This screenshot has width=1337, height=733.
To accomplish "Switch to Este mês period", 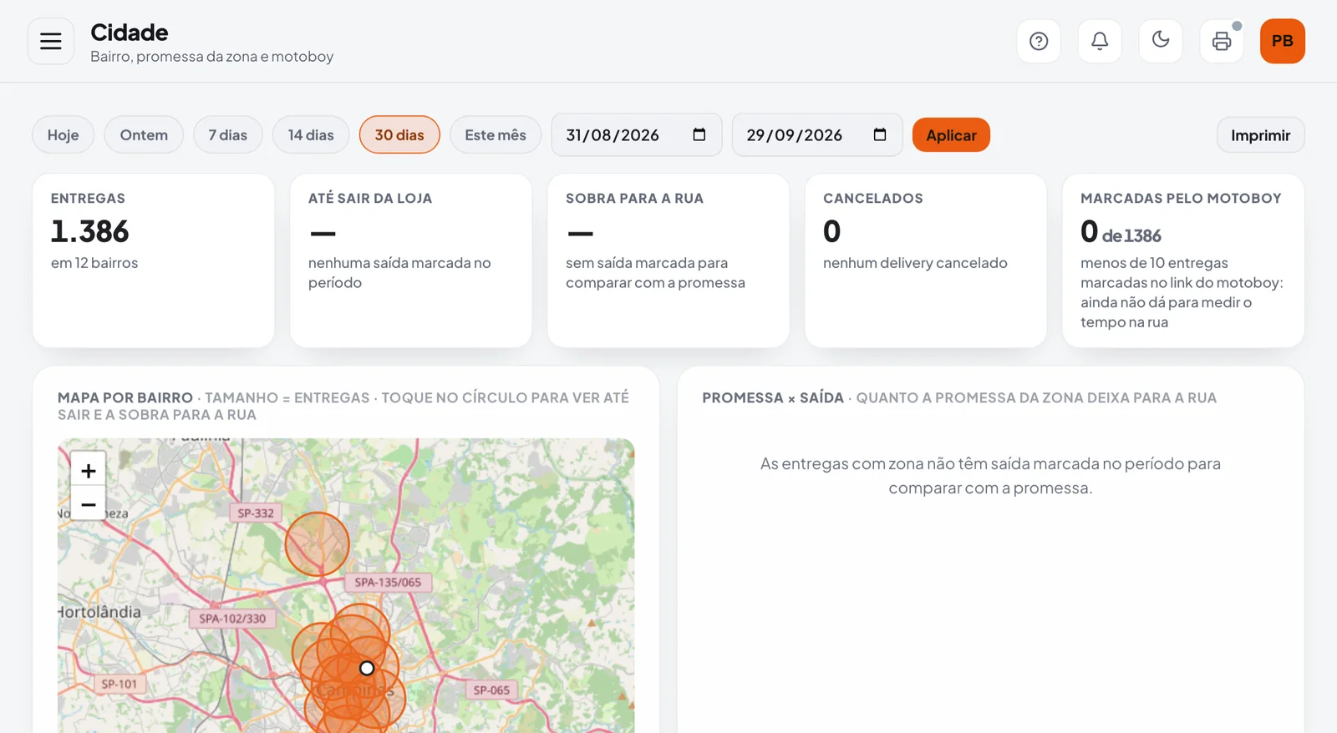I will (x=496, y=135).
